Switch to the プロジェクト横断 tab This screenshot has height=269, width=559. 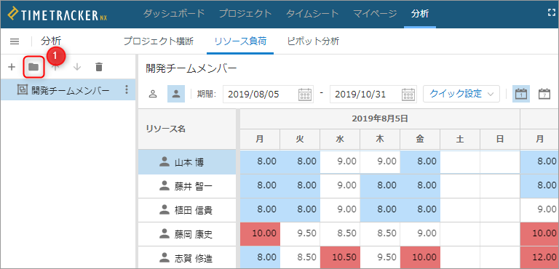click(x=159, y=41)
